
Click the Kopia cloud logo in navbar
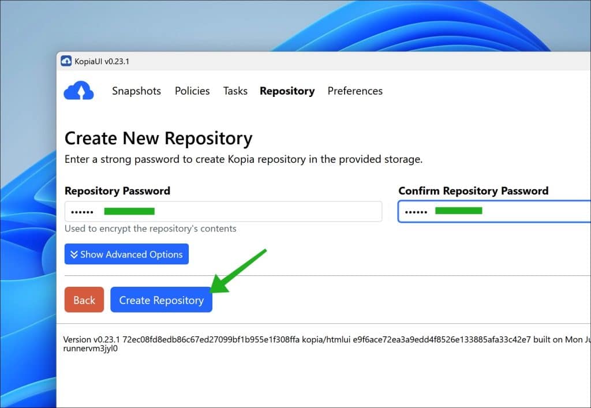point(78,91)
